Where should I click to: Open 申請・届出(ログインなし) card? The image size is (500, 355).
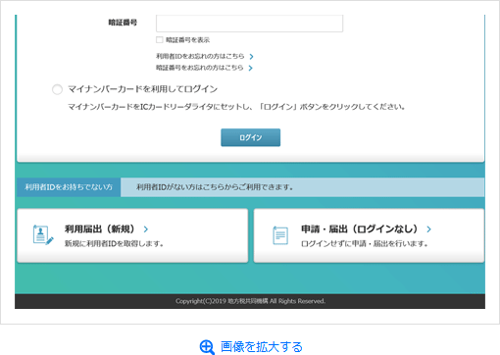[x=369, y=235]
